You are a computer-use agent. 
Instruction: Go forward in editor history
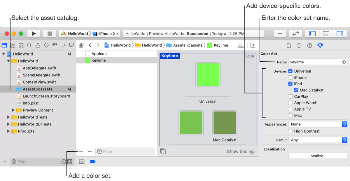tap(98, 45)
